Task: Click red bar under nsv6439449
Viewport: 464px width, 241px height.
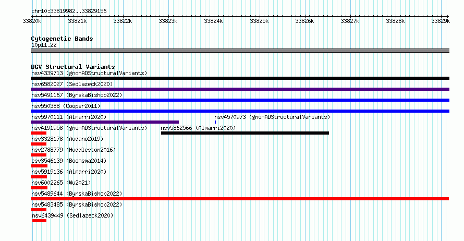Action: [39, 221]
